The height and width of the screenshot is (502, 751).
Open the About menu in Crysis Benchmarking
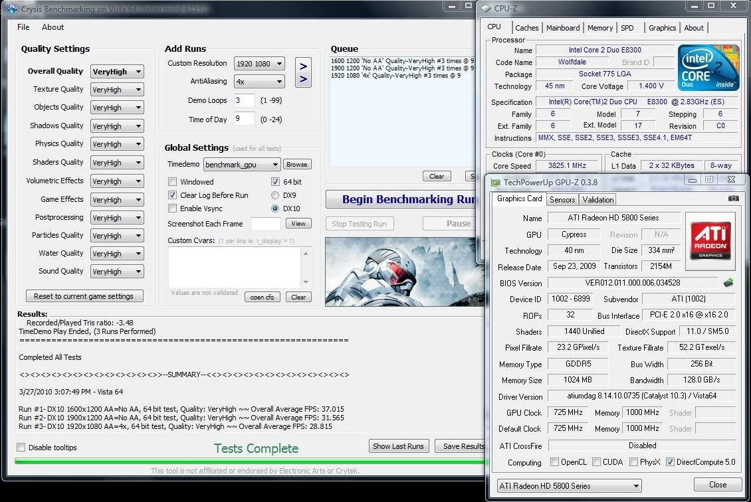point(53,27)
